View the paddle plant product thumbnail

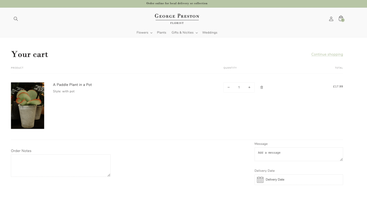point(27,105)
